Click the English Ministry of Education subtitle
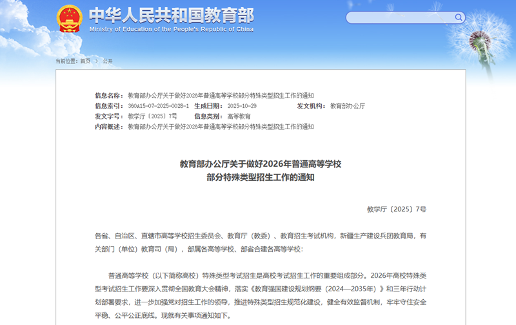 [x=171, y=29]
